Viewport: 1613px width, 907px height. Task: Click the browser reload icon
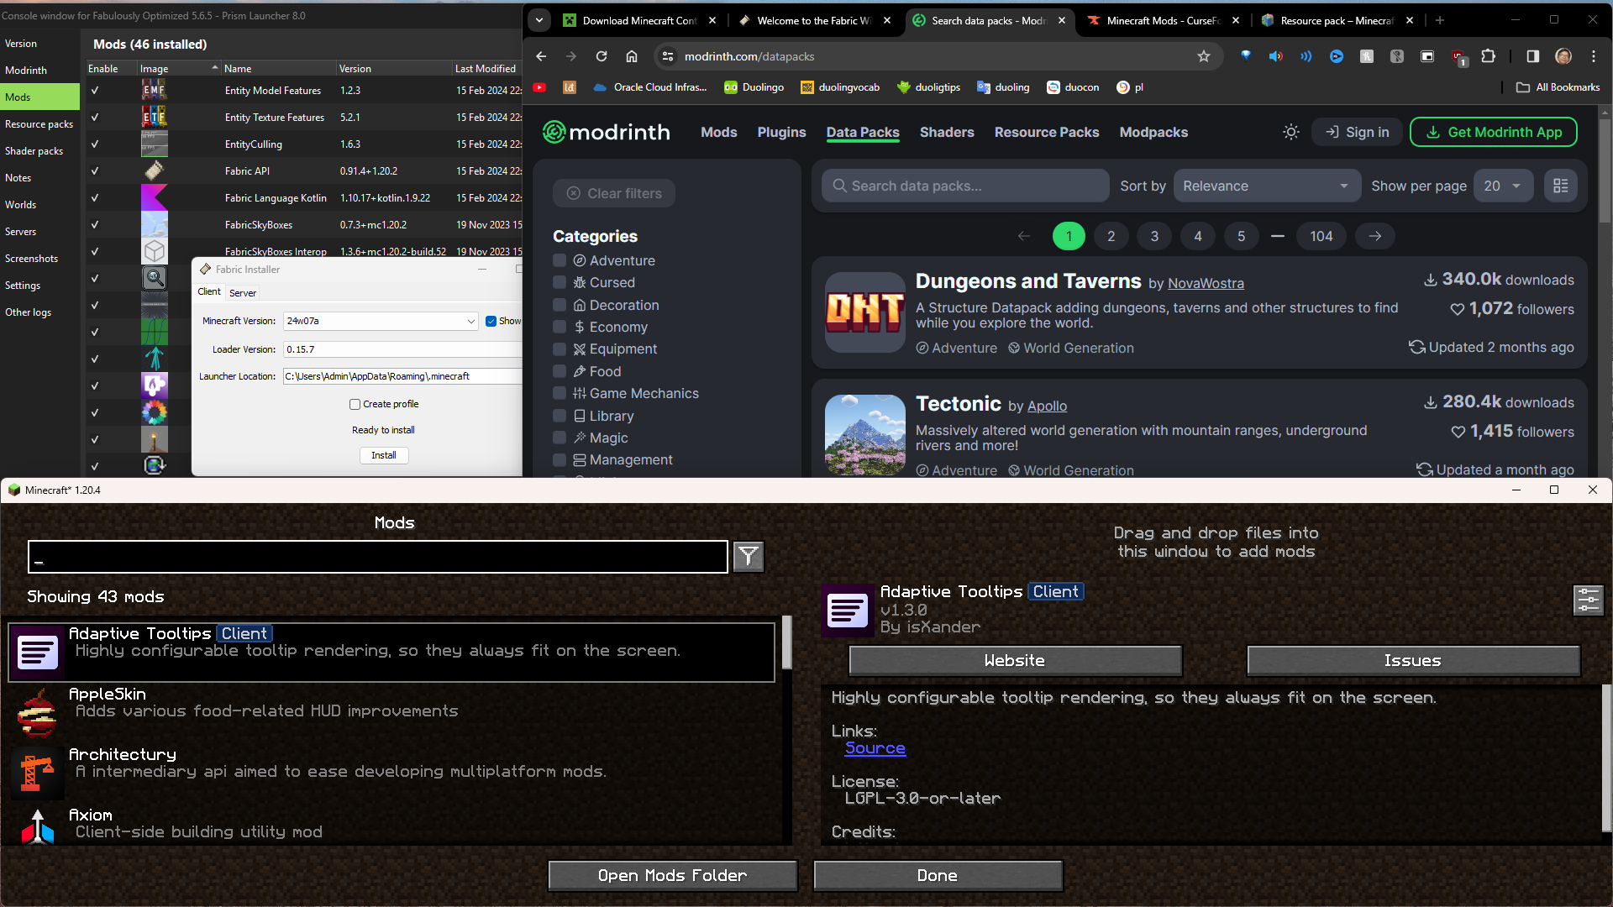coord(602,56)
